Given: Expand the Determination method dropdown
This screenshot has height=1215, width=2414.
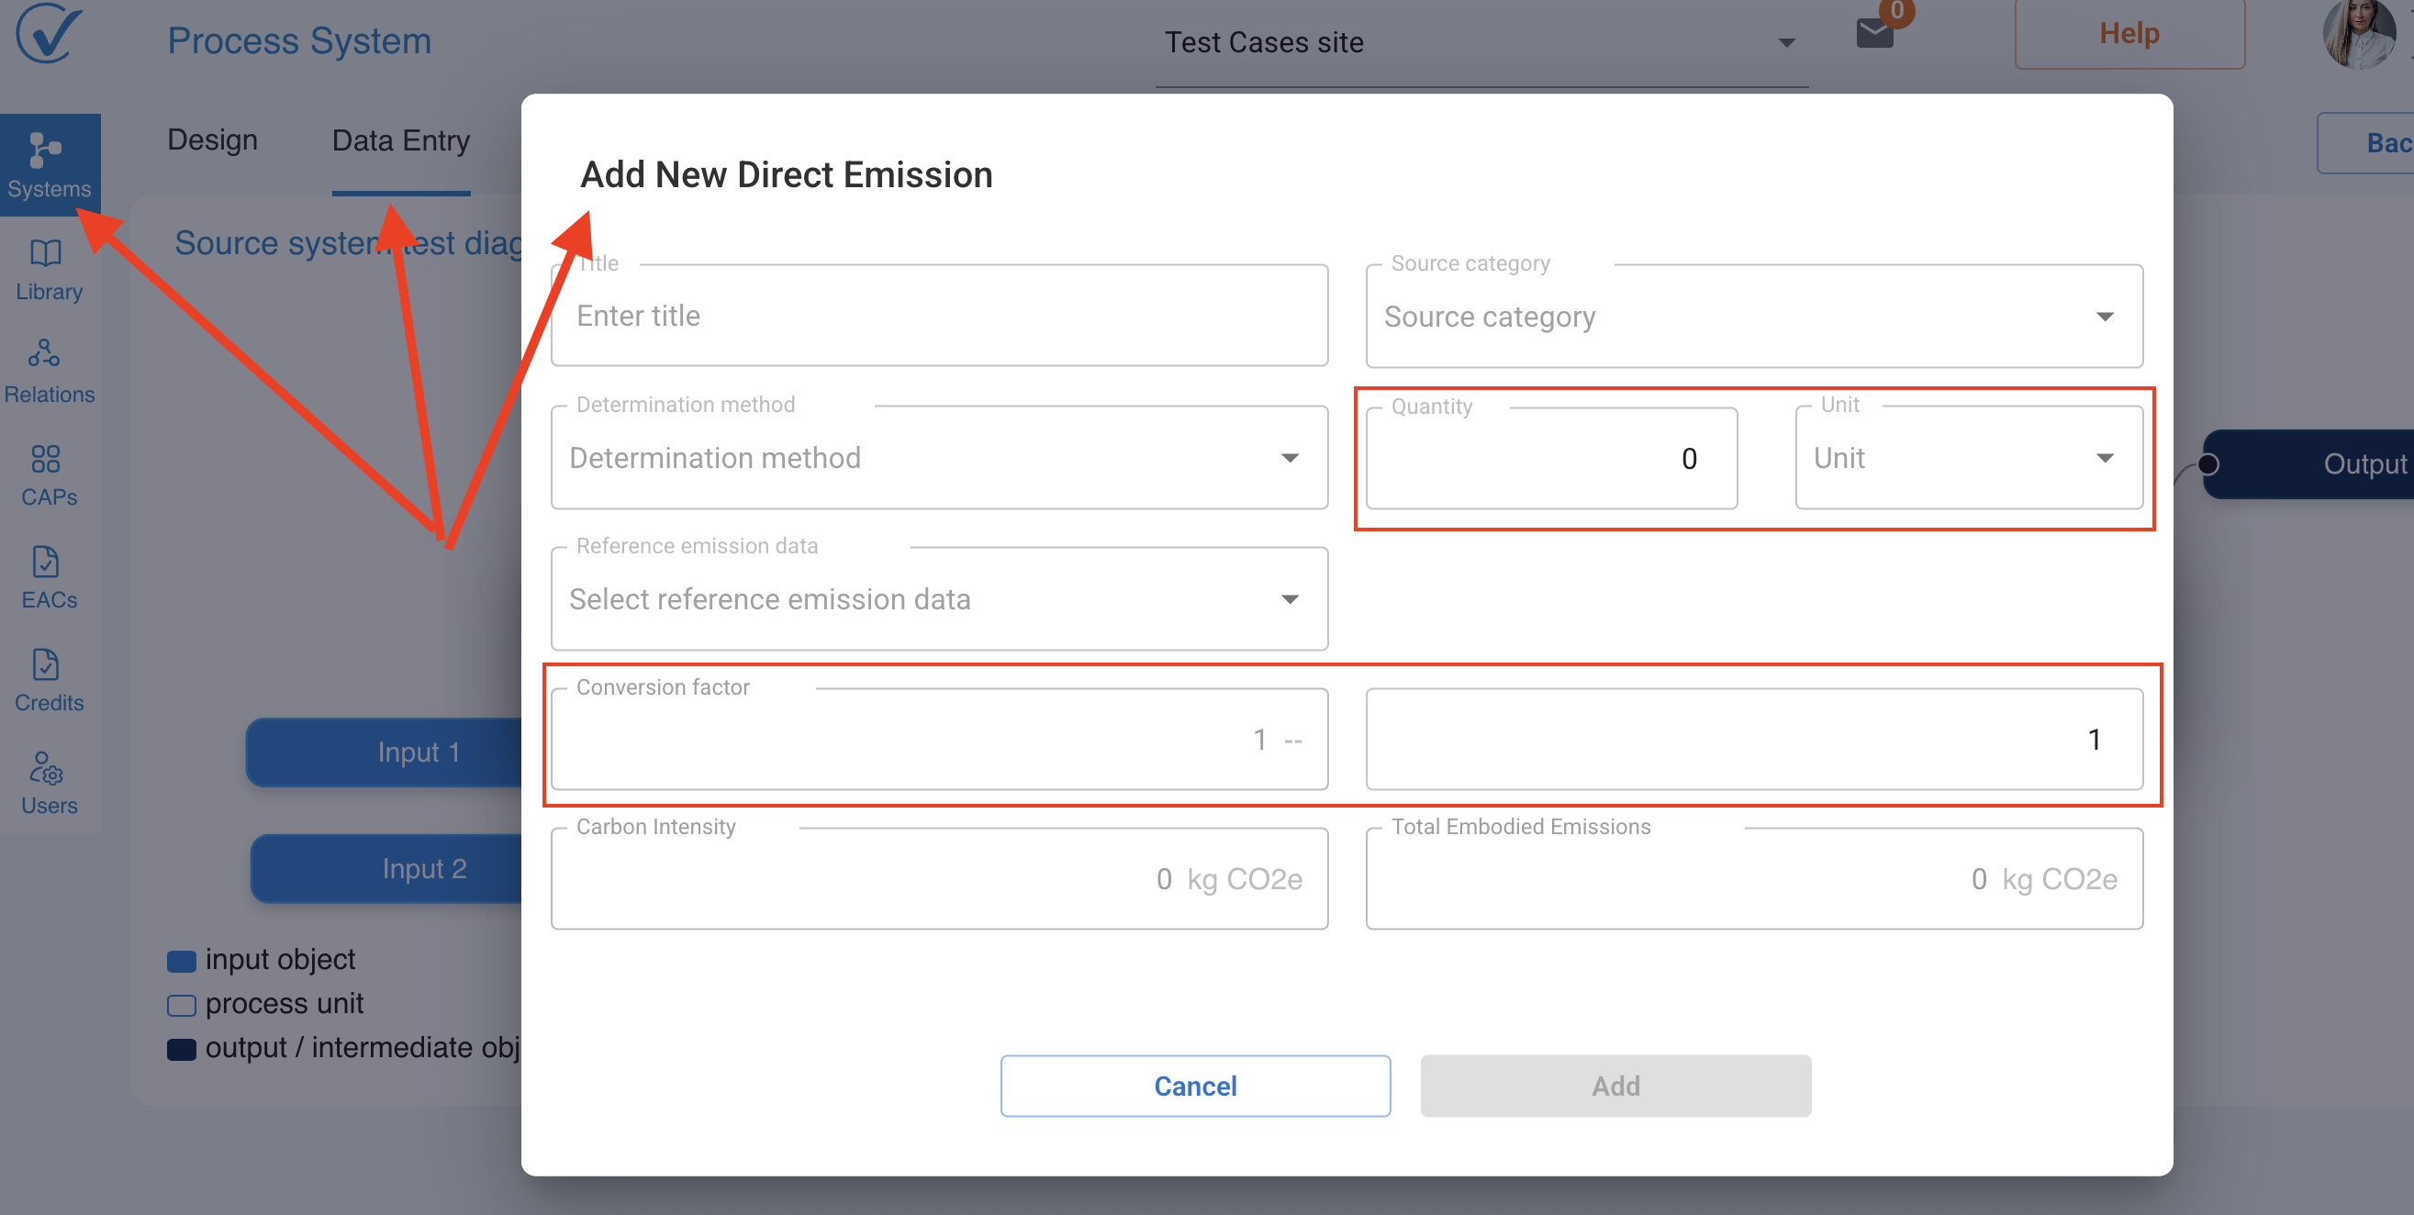Looking at the screenshot, I should pyautogui.click(x=939, y=458).
